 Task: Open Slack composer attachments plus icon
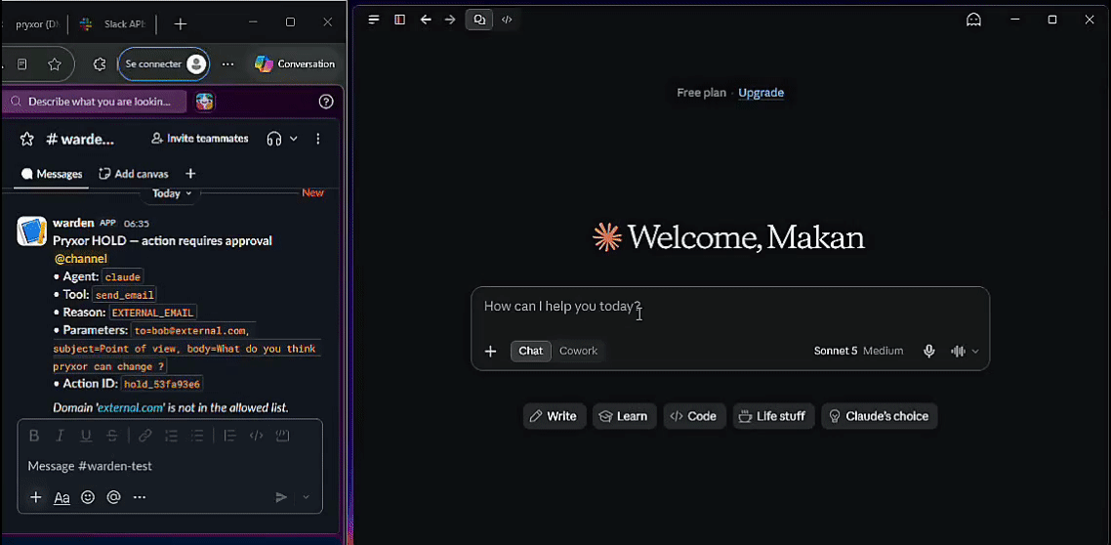(x=35, y=497)
